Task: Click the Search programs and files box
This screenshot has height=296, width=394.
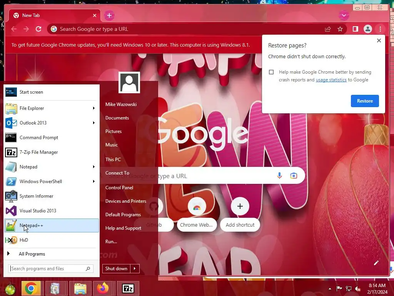Action: (x=51, y=269)
